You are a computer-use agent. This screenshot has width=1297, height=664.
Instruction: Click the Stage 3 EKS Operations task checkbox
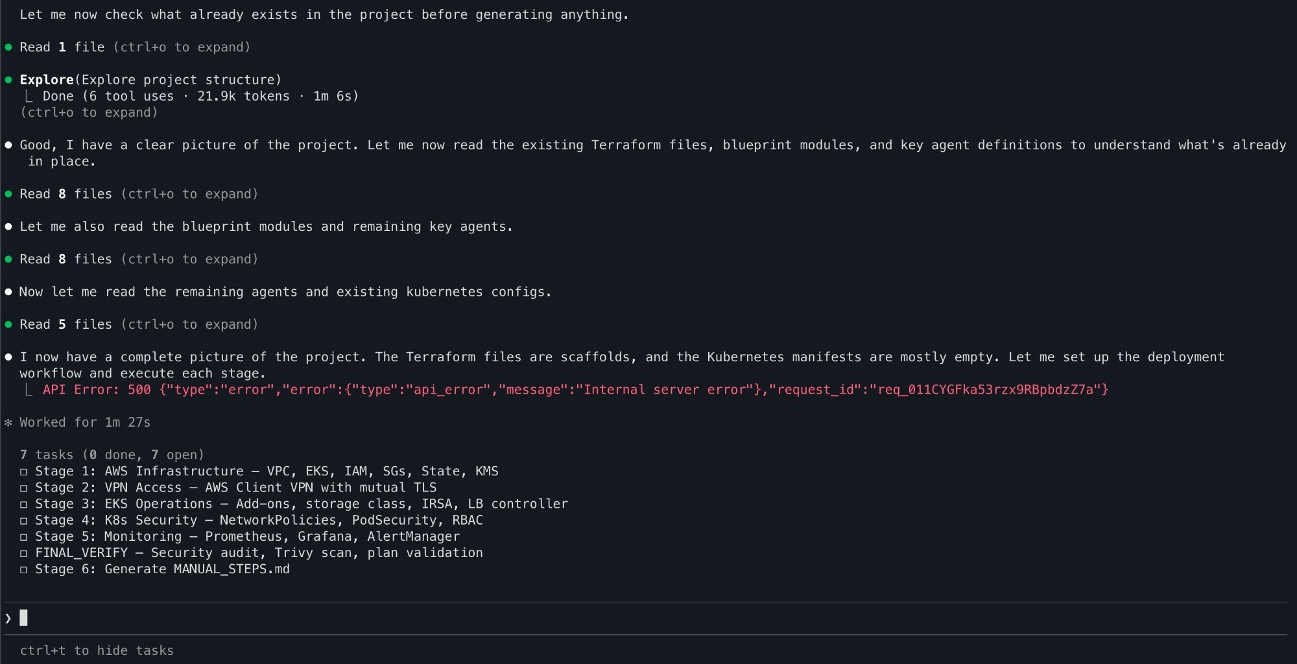pos(23,504)
